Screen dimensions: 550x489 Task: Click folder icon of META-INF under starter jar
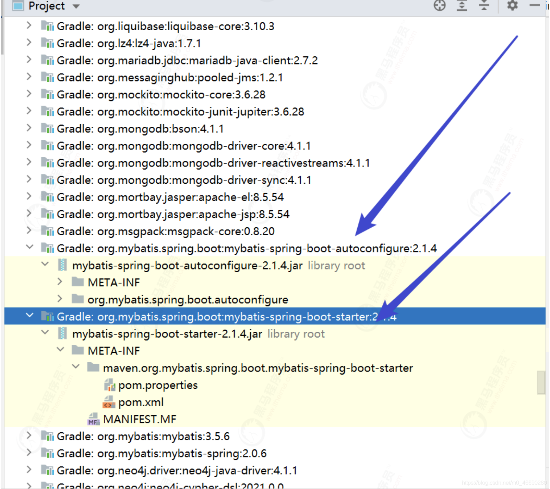point(78,350)
